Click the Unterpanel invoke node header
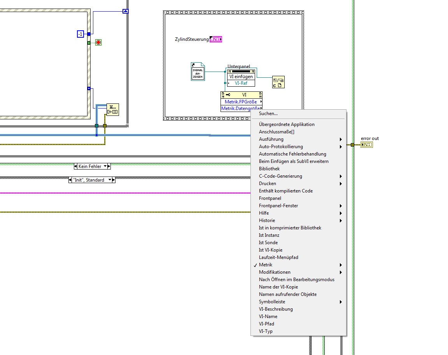Screen dimensions: 448x355 pos(241,72)
